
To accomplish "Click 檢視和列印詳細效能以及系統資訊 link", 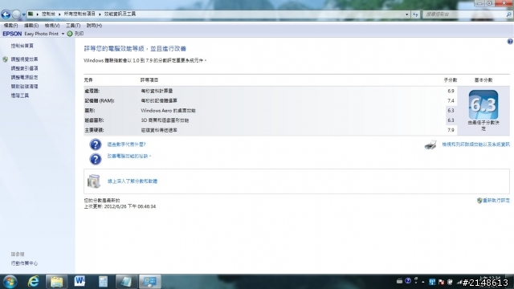I will [x=476, y=144].
